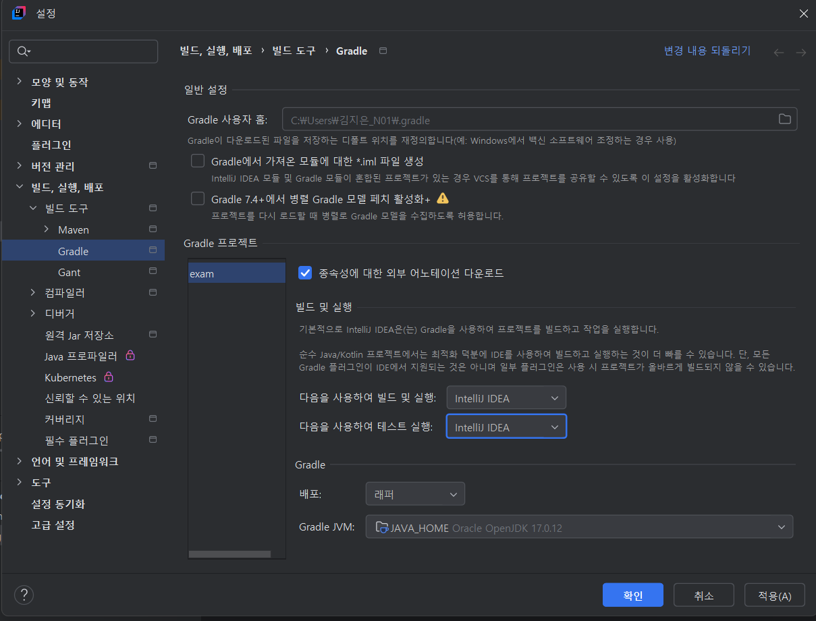Click the project-level marker next to Gradle breadcrumb
Screen dimensions: 816x621
click(383, 51)
